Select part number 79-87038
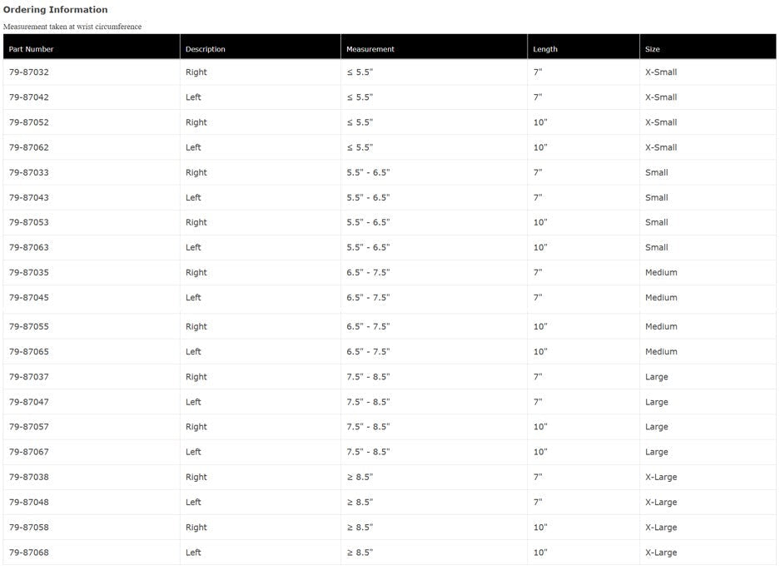This screenshot has width=780, height=575. coord(29,477)
